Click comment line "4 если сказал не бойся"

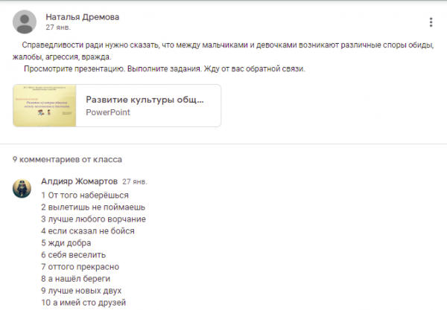point(88,230)
